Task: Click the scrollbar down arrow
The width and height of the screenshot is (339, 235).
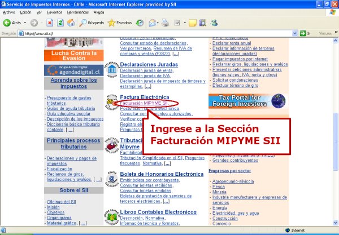Action: [336, 223]
